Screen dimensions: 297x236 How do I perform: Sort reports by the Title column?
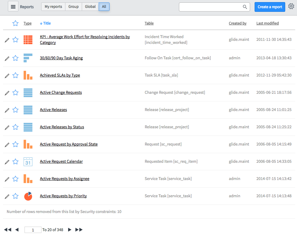click(x=45, y=23)
